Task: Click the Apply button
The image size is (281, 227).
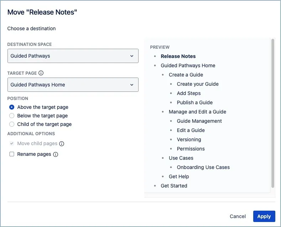Action: click(x=264, y=216)
